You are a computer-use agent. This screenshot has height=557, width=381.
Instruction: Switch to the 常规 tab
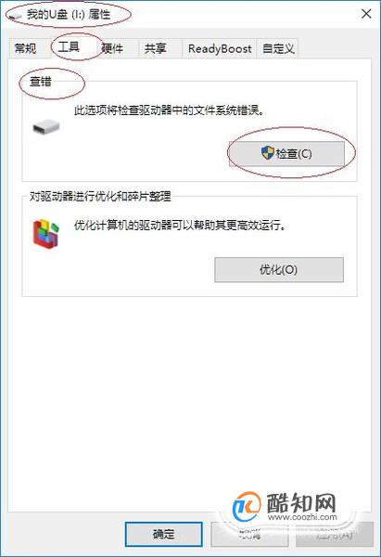(x=26, y=48)
